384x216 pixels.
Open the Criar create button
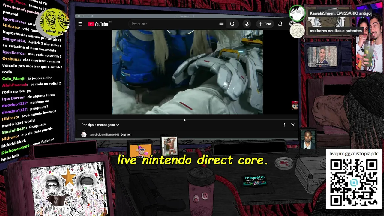click(265, 24)
